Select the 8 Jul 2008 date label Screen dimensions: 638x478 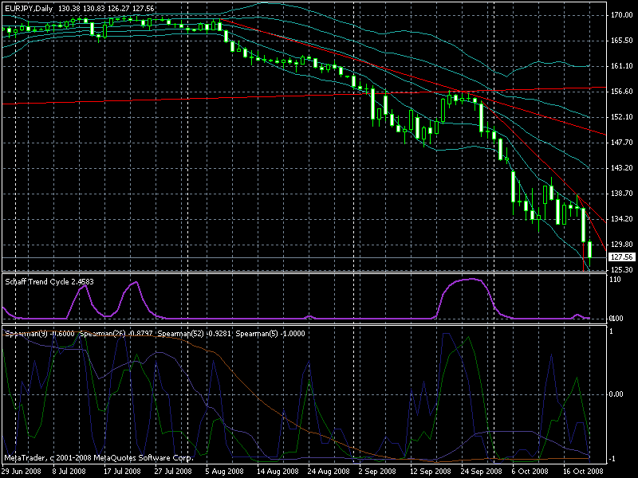(x=69, y=471)
